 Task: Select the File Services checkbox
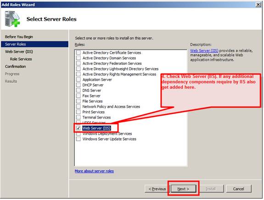[x=79, y=101]
